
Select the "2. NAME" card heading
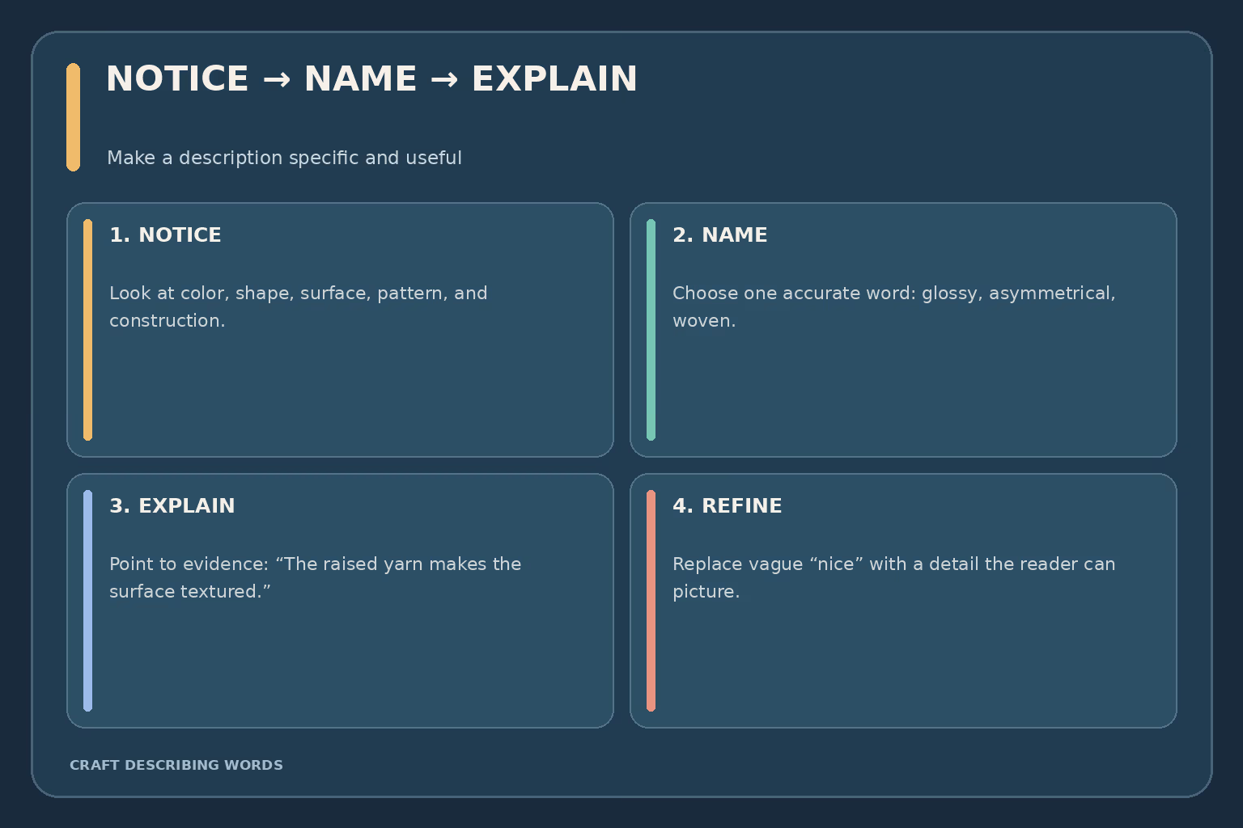coord(719,235)
